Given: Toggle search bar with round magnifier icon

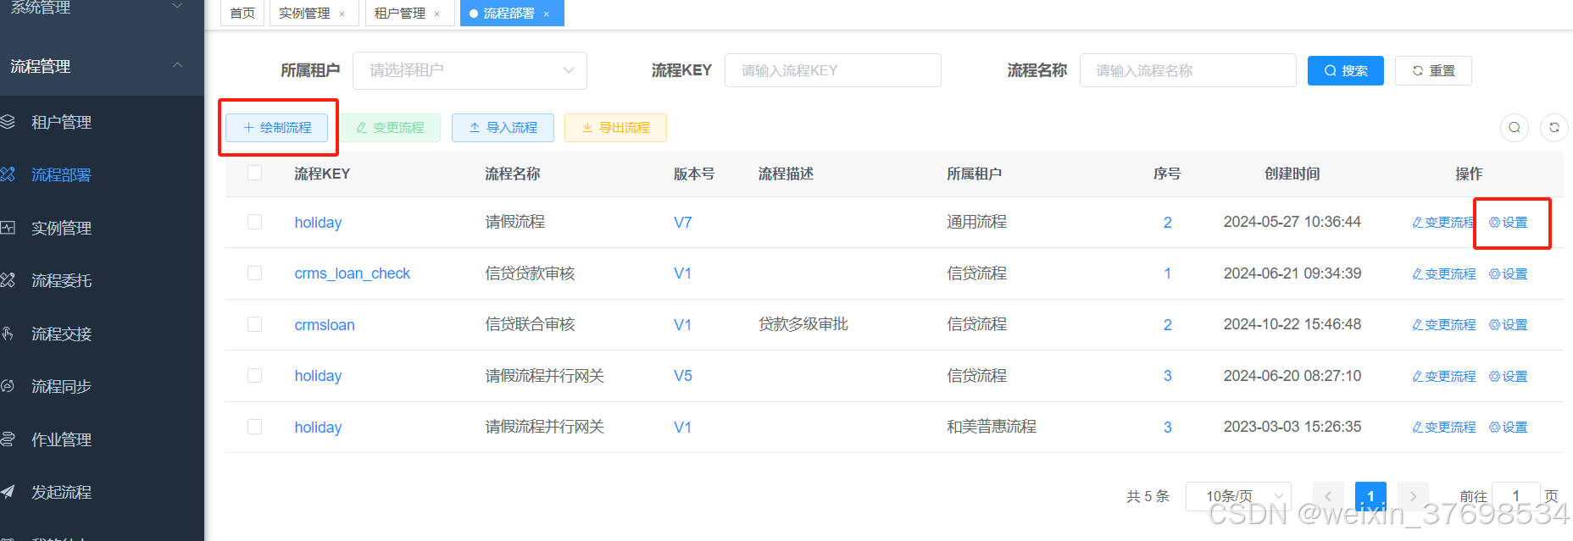Looking at the screenshot, I should click(x=1515, y=128).
